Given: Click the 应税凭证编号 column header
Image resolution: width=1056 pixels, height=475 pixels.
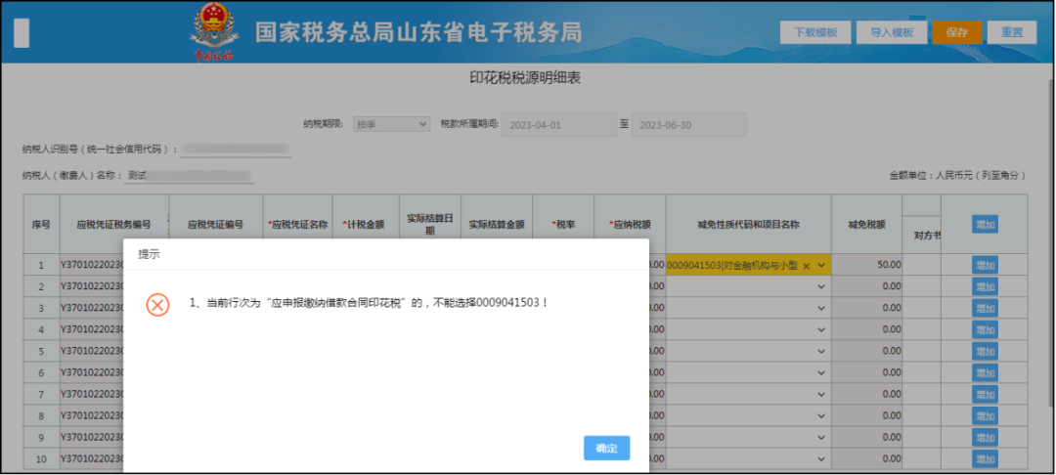Looking at the screenshot, I should (x=215, y=225).
